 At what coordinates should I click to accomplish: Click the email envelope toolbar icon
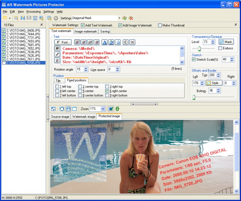click(x=29, y=18)
